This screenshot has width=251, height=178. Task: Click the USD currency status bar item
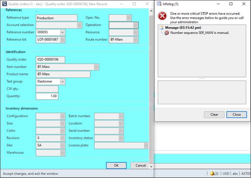click(226, 173)
